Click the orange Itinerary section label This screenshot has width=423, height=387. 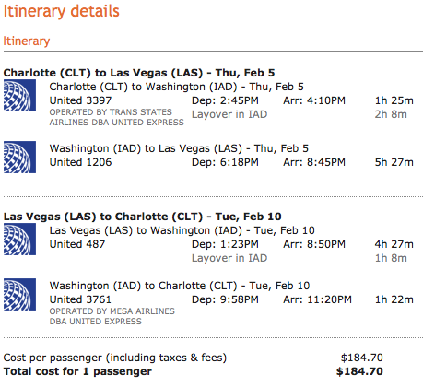[x=27, y=41]
